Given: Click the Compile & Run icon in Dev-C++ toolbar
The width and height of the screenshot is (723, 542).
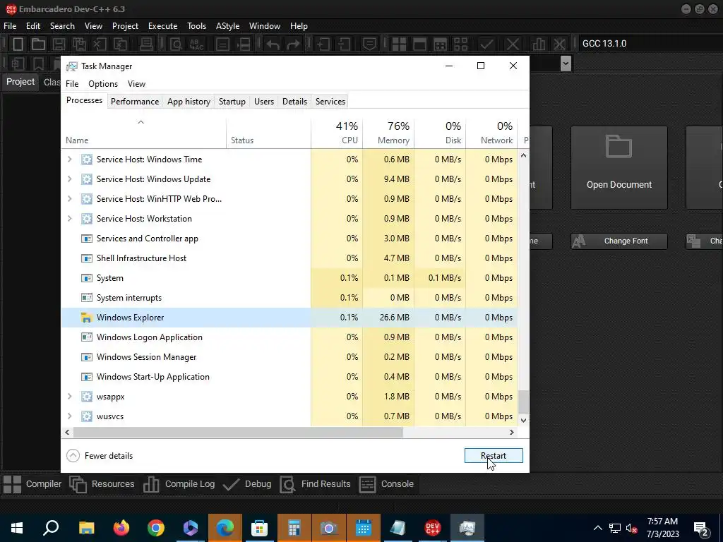Looking at the screenshot, I should point(441,44).
